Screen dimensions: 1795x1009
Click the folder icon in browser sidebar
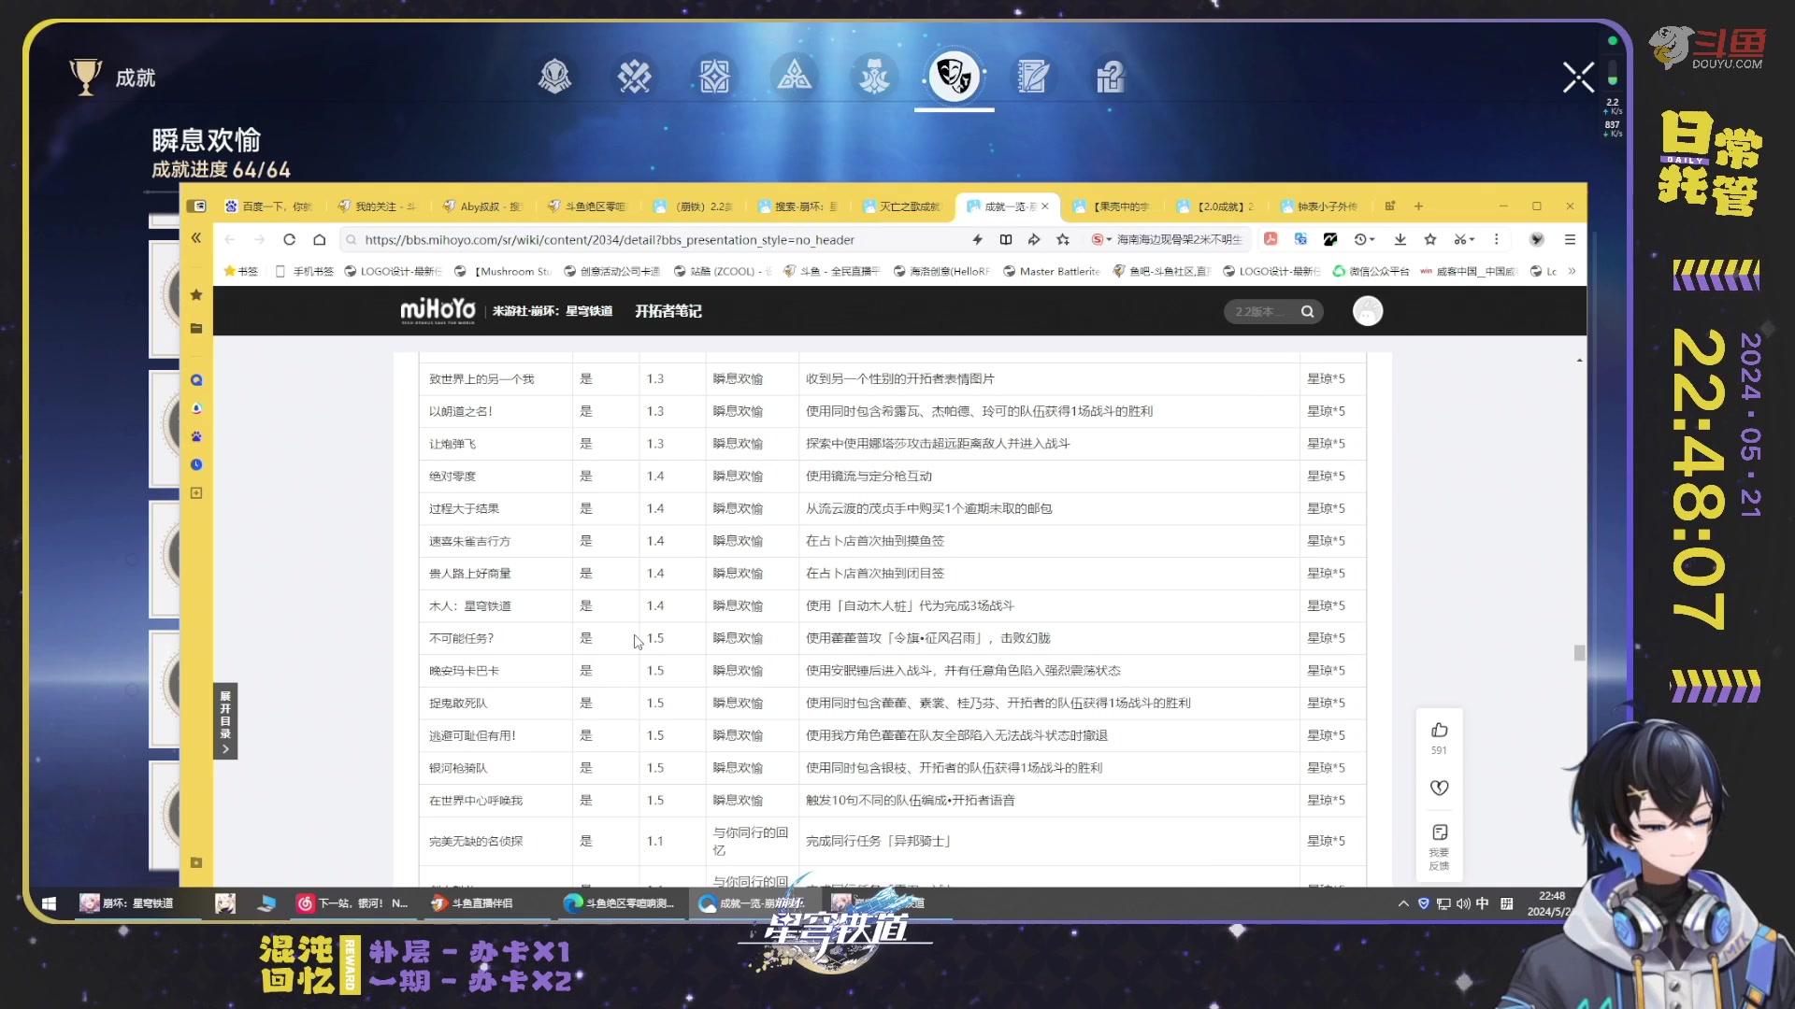click(x=196, y=329)
